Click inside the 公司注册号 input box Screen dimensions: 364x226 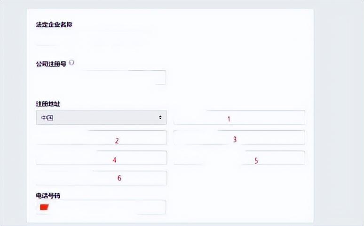click(x=101, y=77)
